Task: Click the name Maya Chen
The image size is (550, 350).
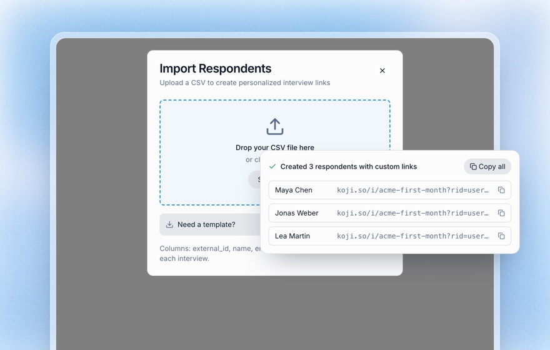Action: [x=294, y=190]
